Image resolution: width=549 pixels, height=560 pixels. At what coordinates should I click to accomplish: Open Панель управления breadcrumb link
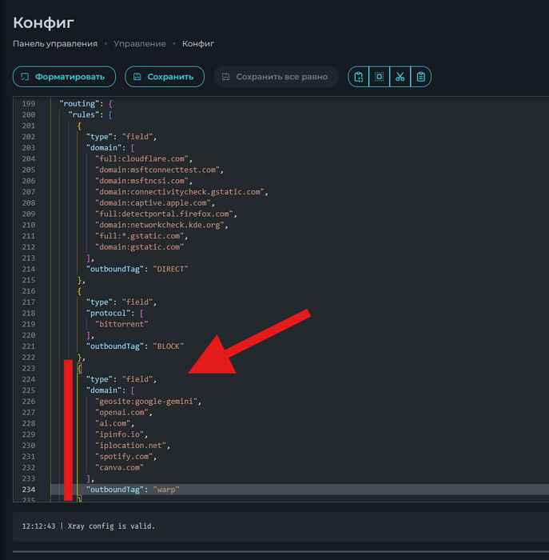point(55,43)
